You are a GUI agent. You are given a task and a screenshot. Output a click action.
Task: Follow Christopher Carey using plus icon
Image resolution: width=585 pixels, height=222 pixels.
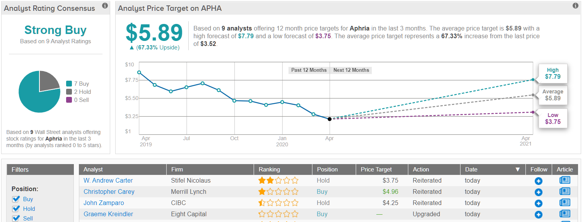(x=538, y=192)
